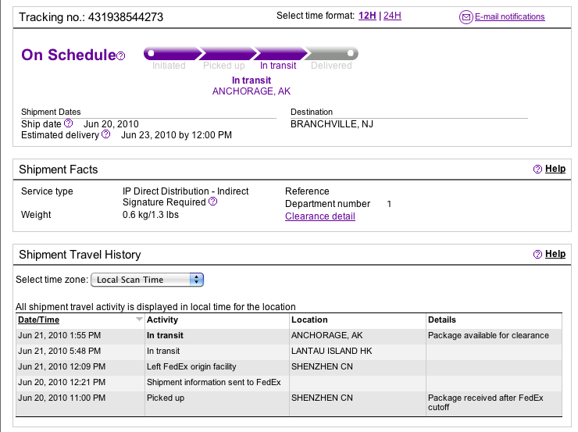Click Help link in Shipment Travel History
The image size is (578, 432).
point(555,254)
